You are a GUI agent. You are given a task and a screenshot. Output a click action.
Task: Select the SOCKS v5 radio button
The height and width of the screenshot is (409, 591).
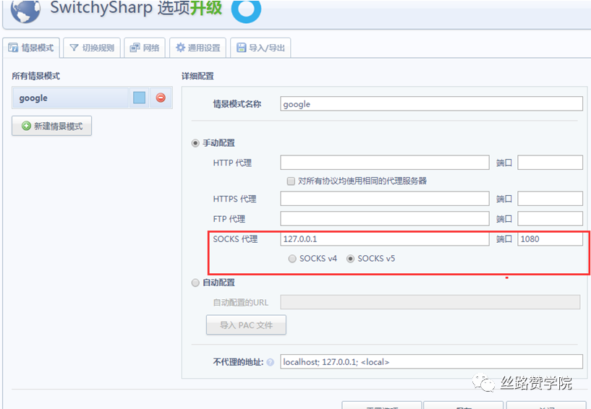(x=351, y=259)
